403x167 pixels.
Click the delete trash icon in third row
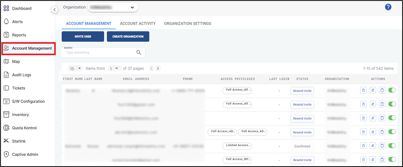click(382, 118)
